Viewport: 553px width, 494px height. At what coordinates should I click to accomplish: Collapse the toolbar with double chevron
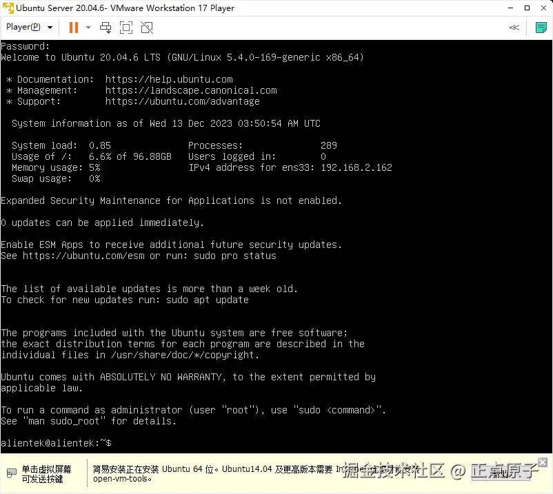coord(514,28)
